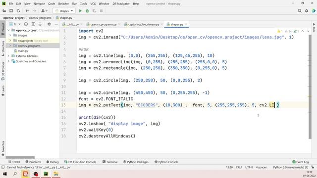The width and height of the screenshot is (317, 178).
Task: Open the Problems tool window
Action: tap(33, 162)
